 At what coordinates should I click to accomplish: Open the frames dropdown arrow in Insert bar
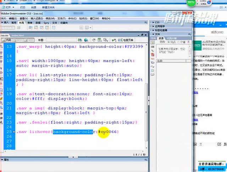coord(91,28)
